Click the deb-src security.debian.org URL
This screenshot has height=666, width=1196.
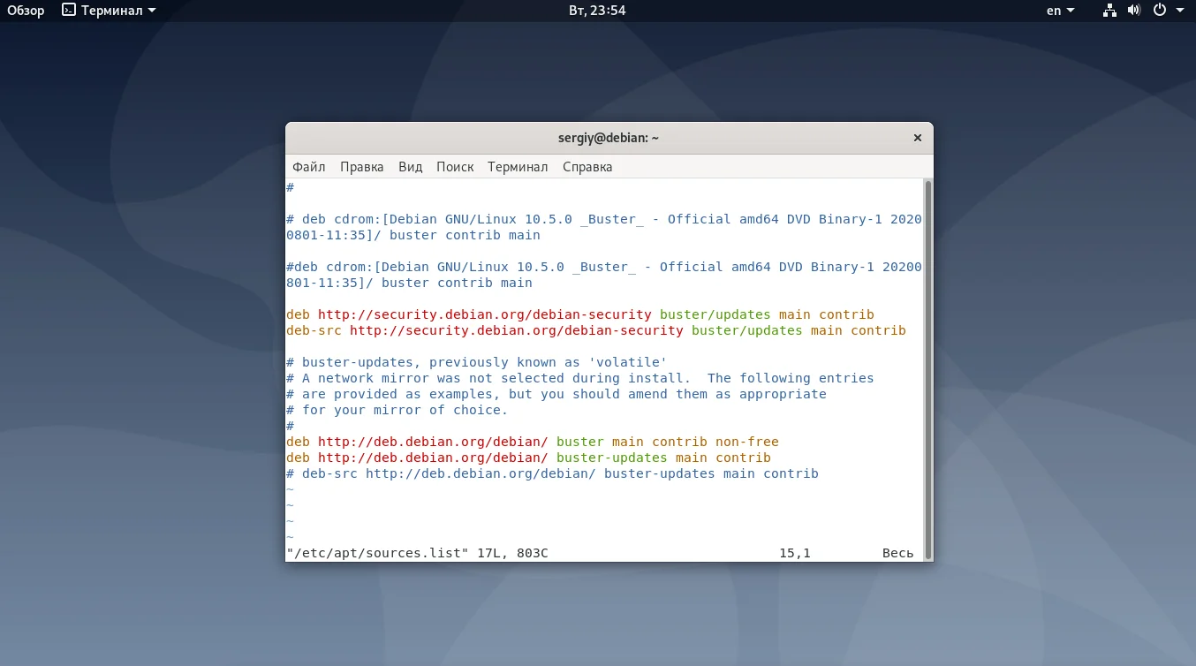click(517, 330)
